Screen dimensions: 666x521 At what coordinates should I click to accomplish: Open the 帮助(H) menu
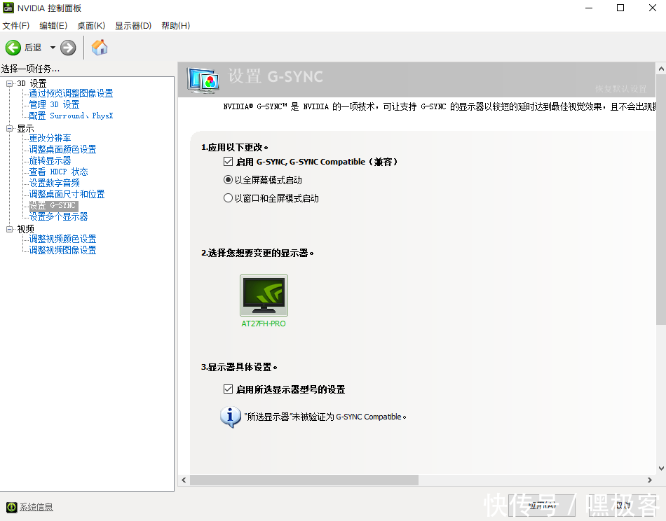tap(175, 25)
